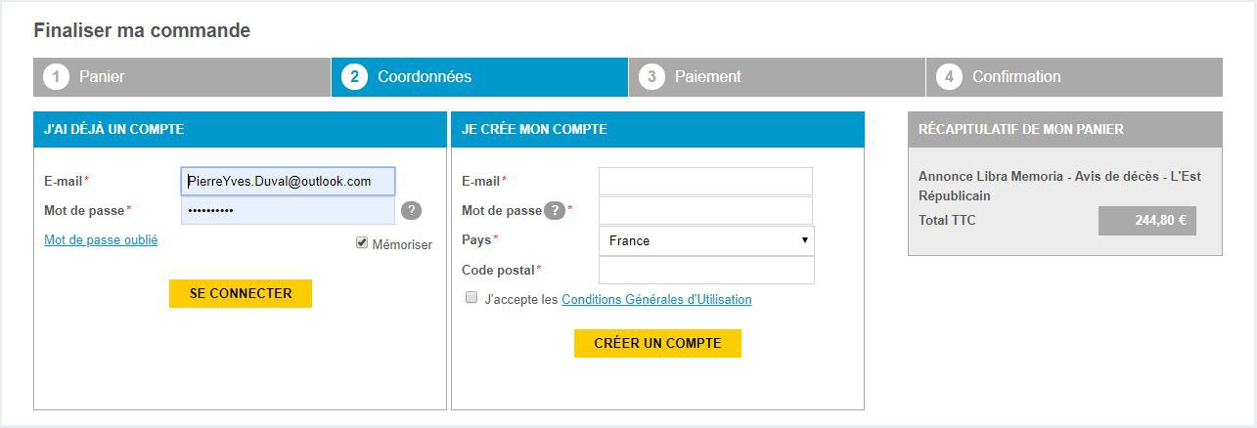Focus the login E-mail field

pyautogui.click(x=288, y=181)
